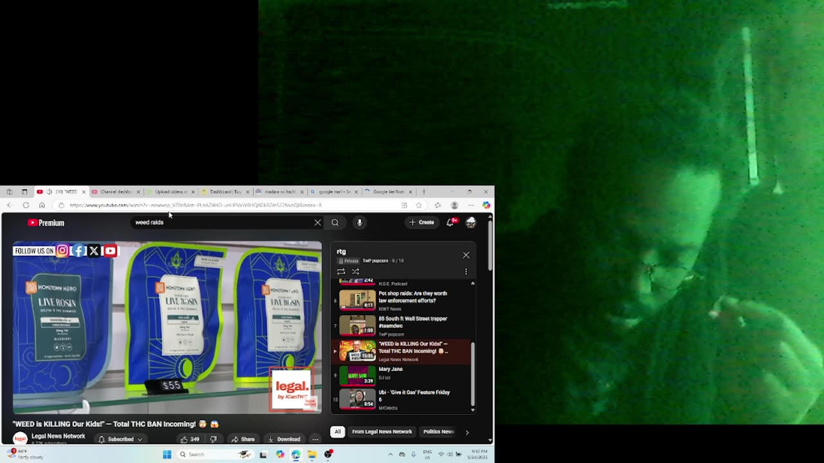Select 'Mary Jane' playlist entry
Screen dimensions: 824x463
(x=401, y=376)
